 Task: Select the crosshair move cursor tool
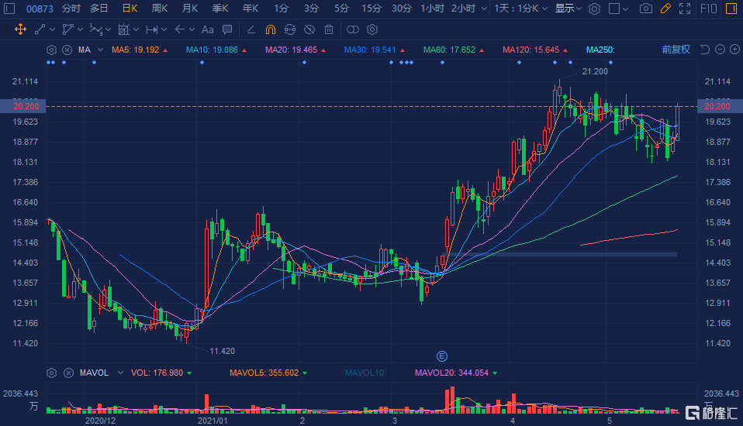[x=20, y=29]
